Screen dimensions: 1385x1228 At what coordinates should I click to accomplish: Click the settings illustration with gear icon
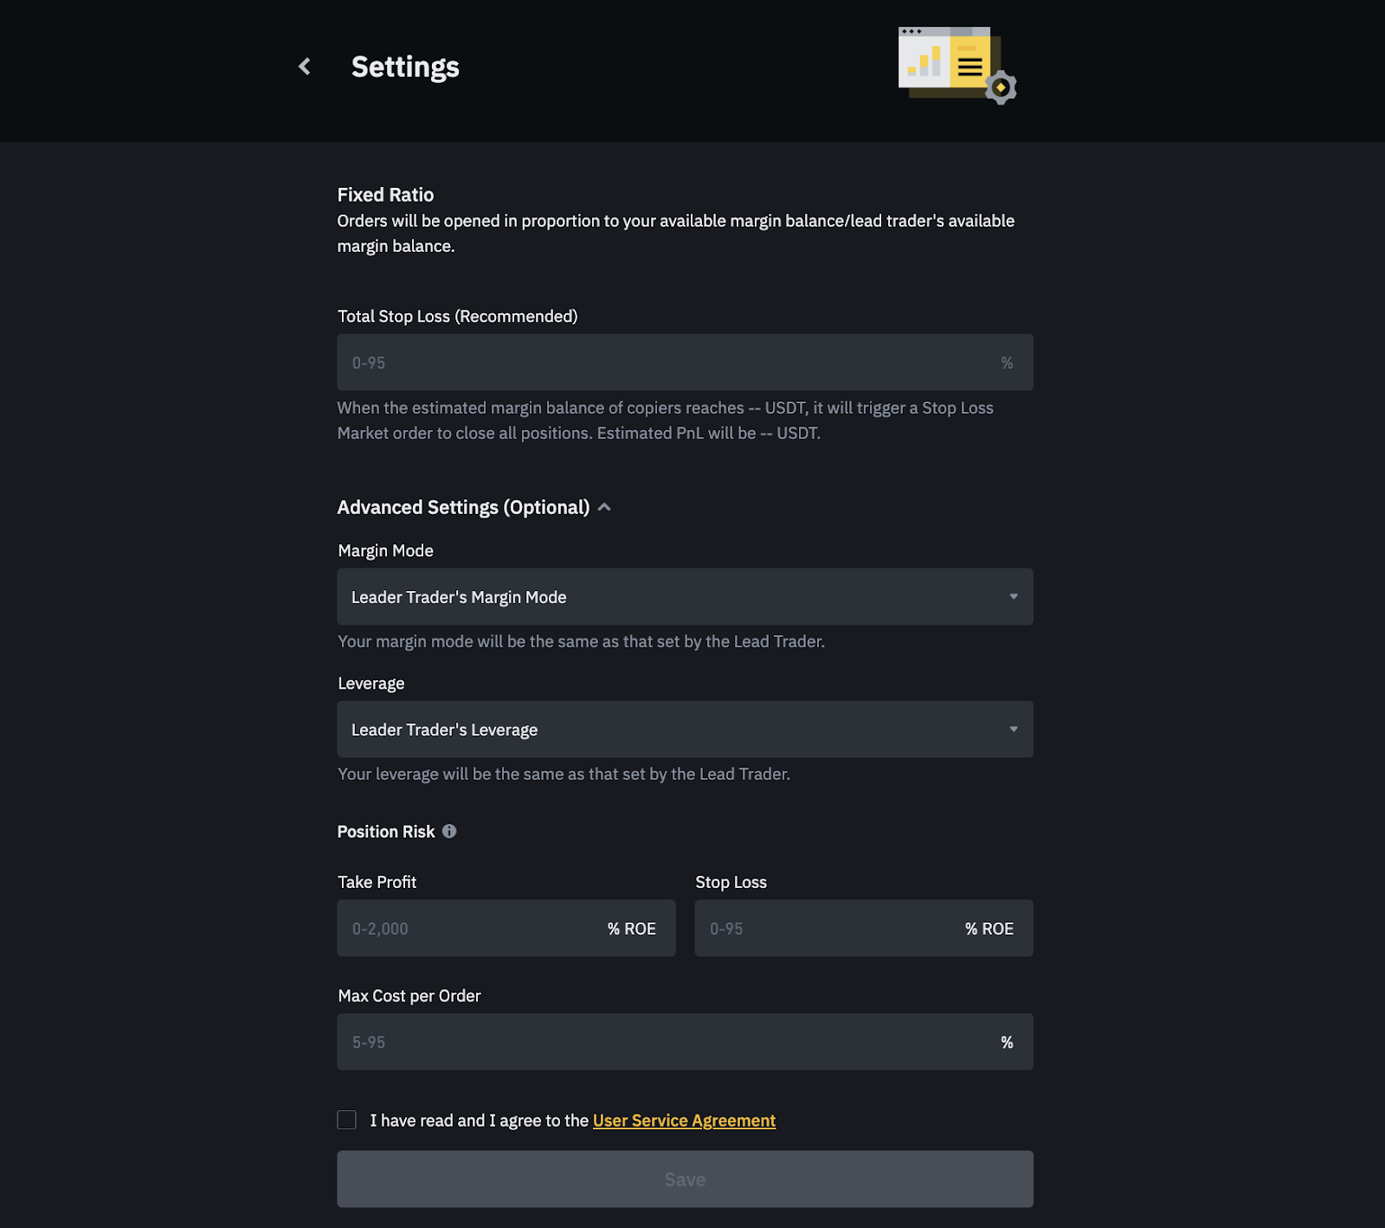coord(957,65)
